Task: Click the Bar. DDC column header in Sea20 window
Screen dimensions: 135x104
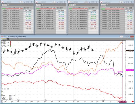Action: pos(28,8)
